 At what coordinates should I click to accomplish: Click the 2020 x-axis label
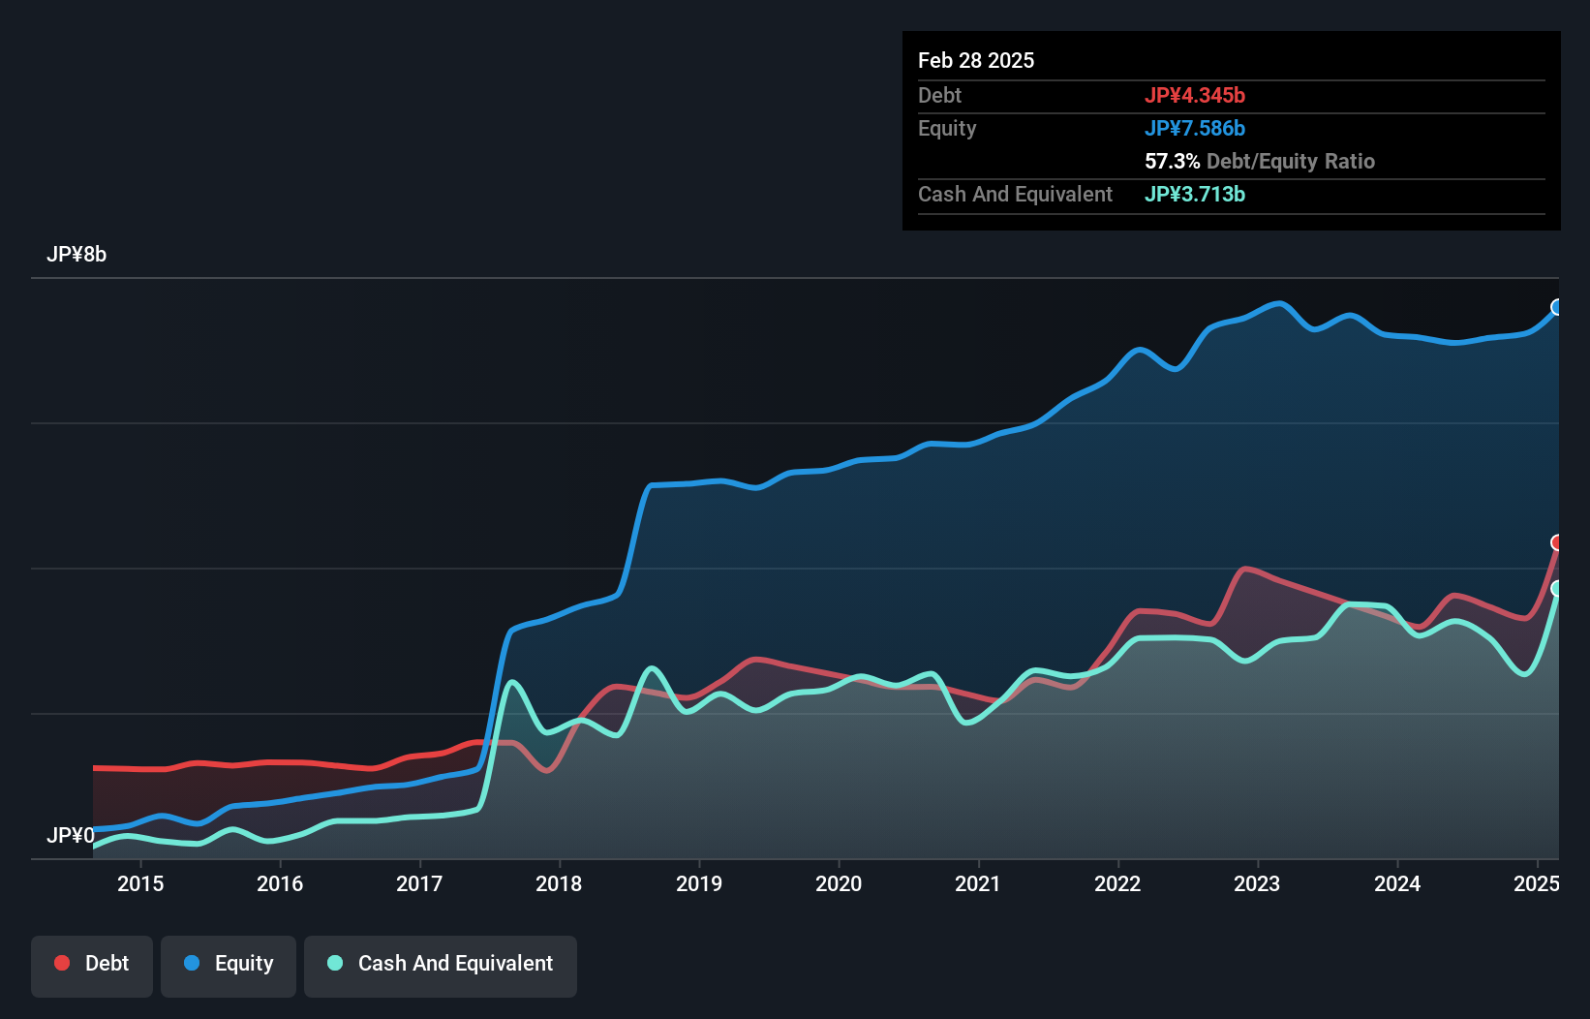coord(839,883)
